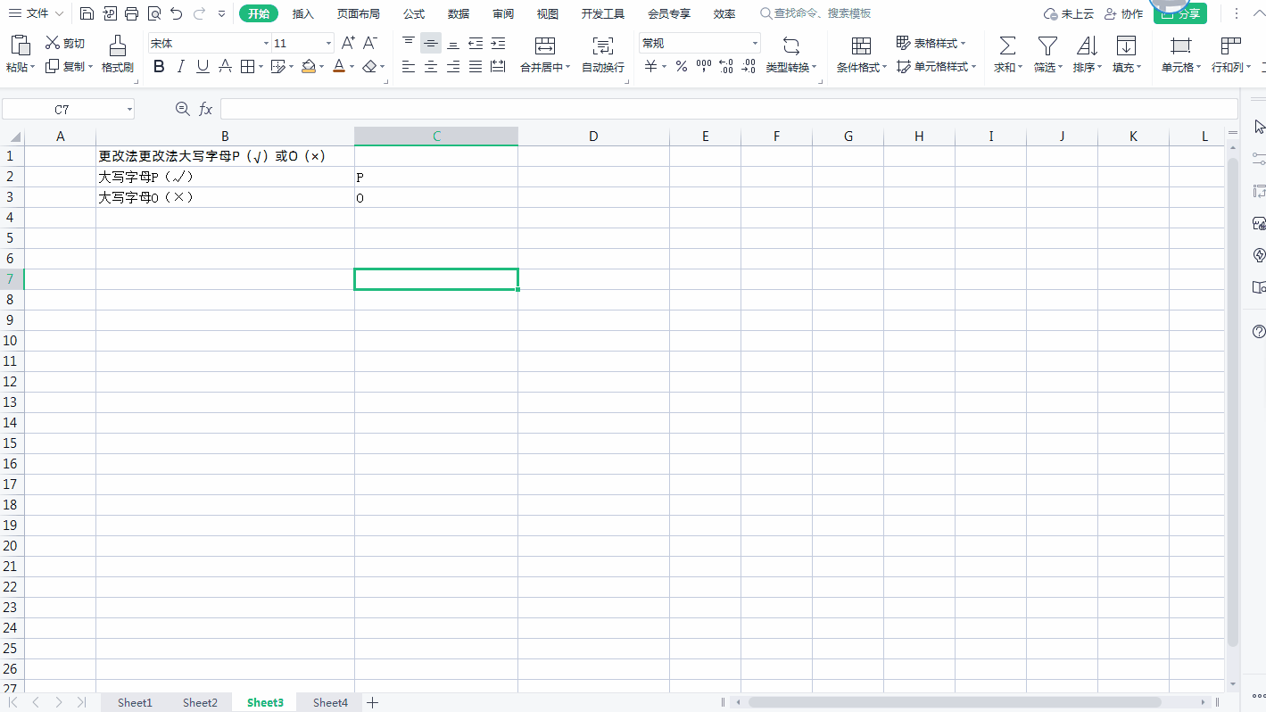Switch to the 视图 View tab
Image resolution: width=1266 pixels, height=712 pixels.
click(548, 13)
